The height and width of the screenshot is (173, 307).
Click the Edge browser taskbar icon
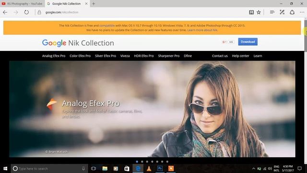(138, 169)
